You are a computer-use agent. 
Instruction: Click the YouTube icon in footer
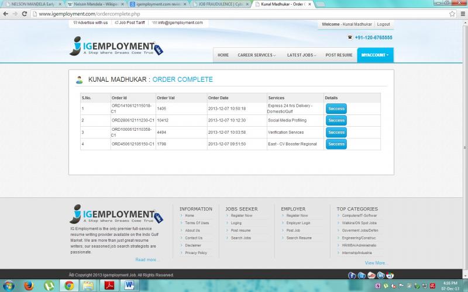pos(371,275)
